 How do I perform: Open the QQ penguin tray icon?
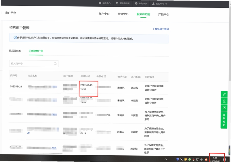tap(193, 159)
